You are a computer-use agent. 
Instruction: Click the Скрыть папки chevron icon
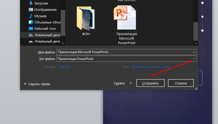pos(25,84)
